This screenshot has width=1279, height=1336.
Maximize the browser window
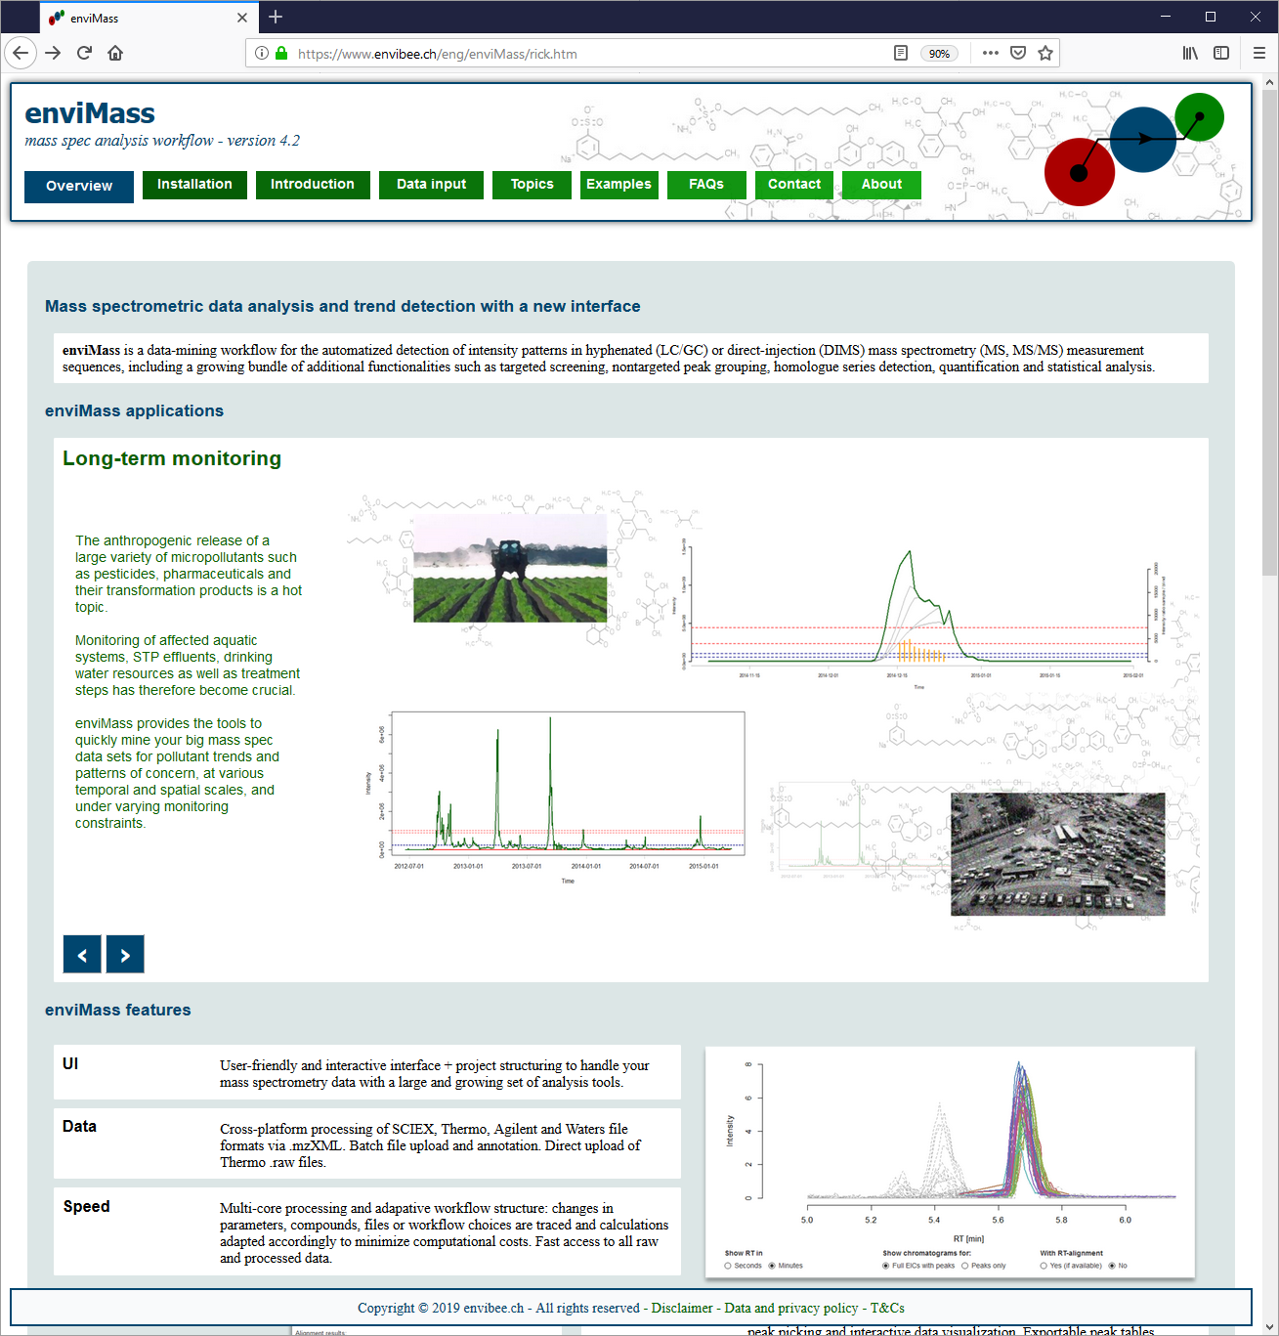click(x=1211, y=17)
